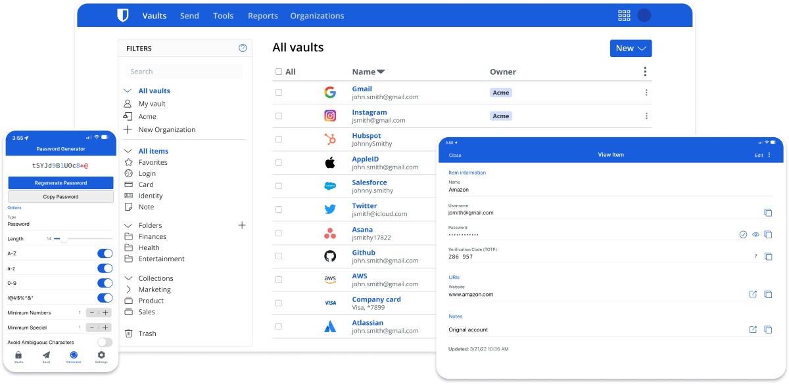Screen dimensions: 789x384
Task: Collapse the All vaults filter section
Action: point(128,91)
